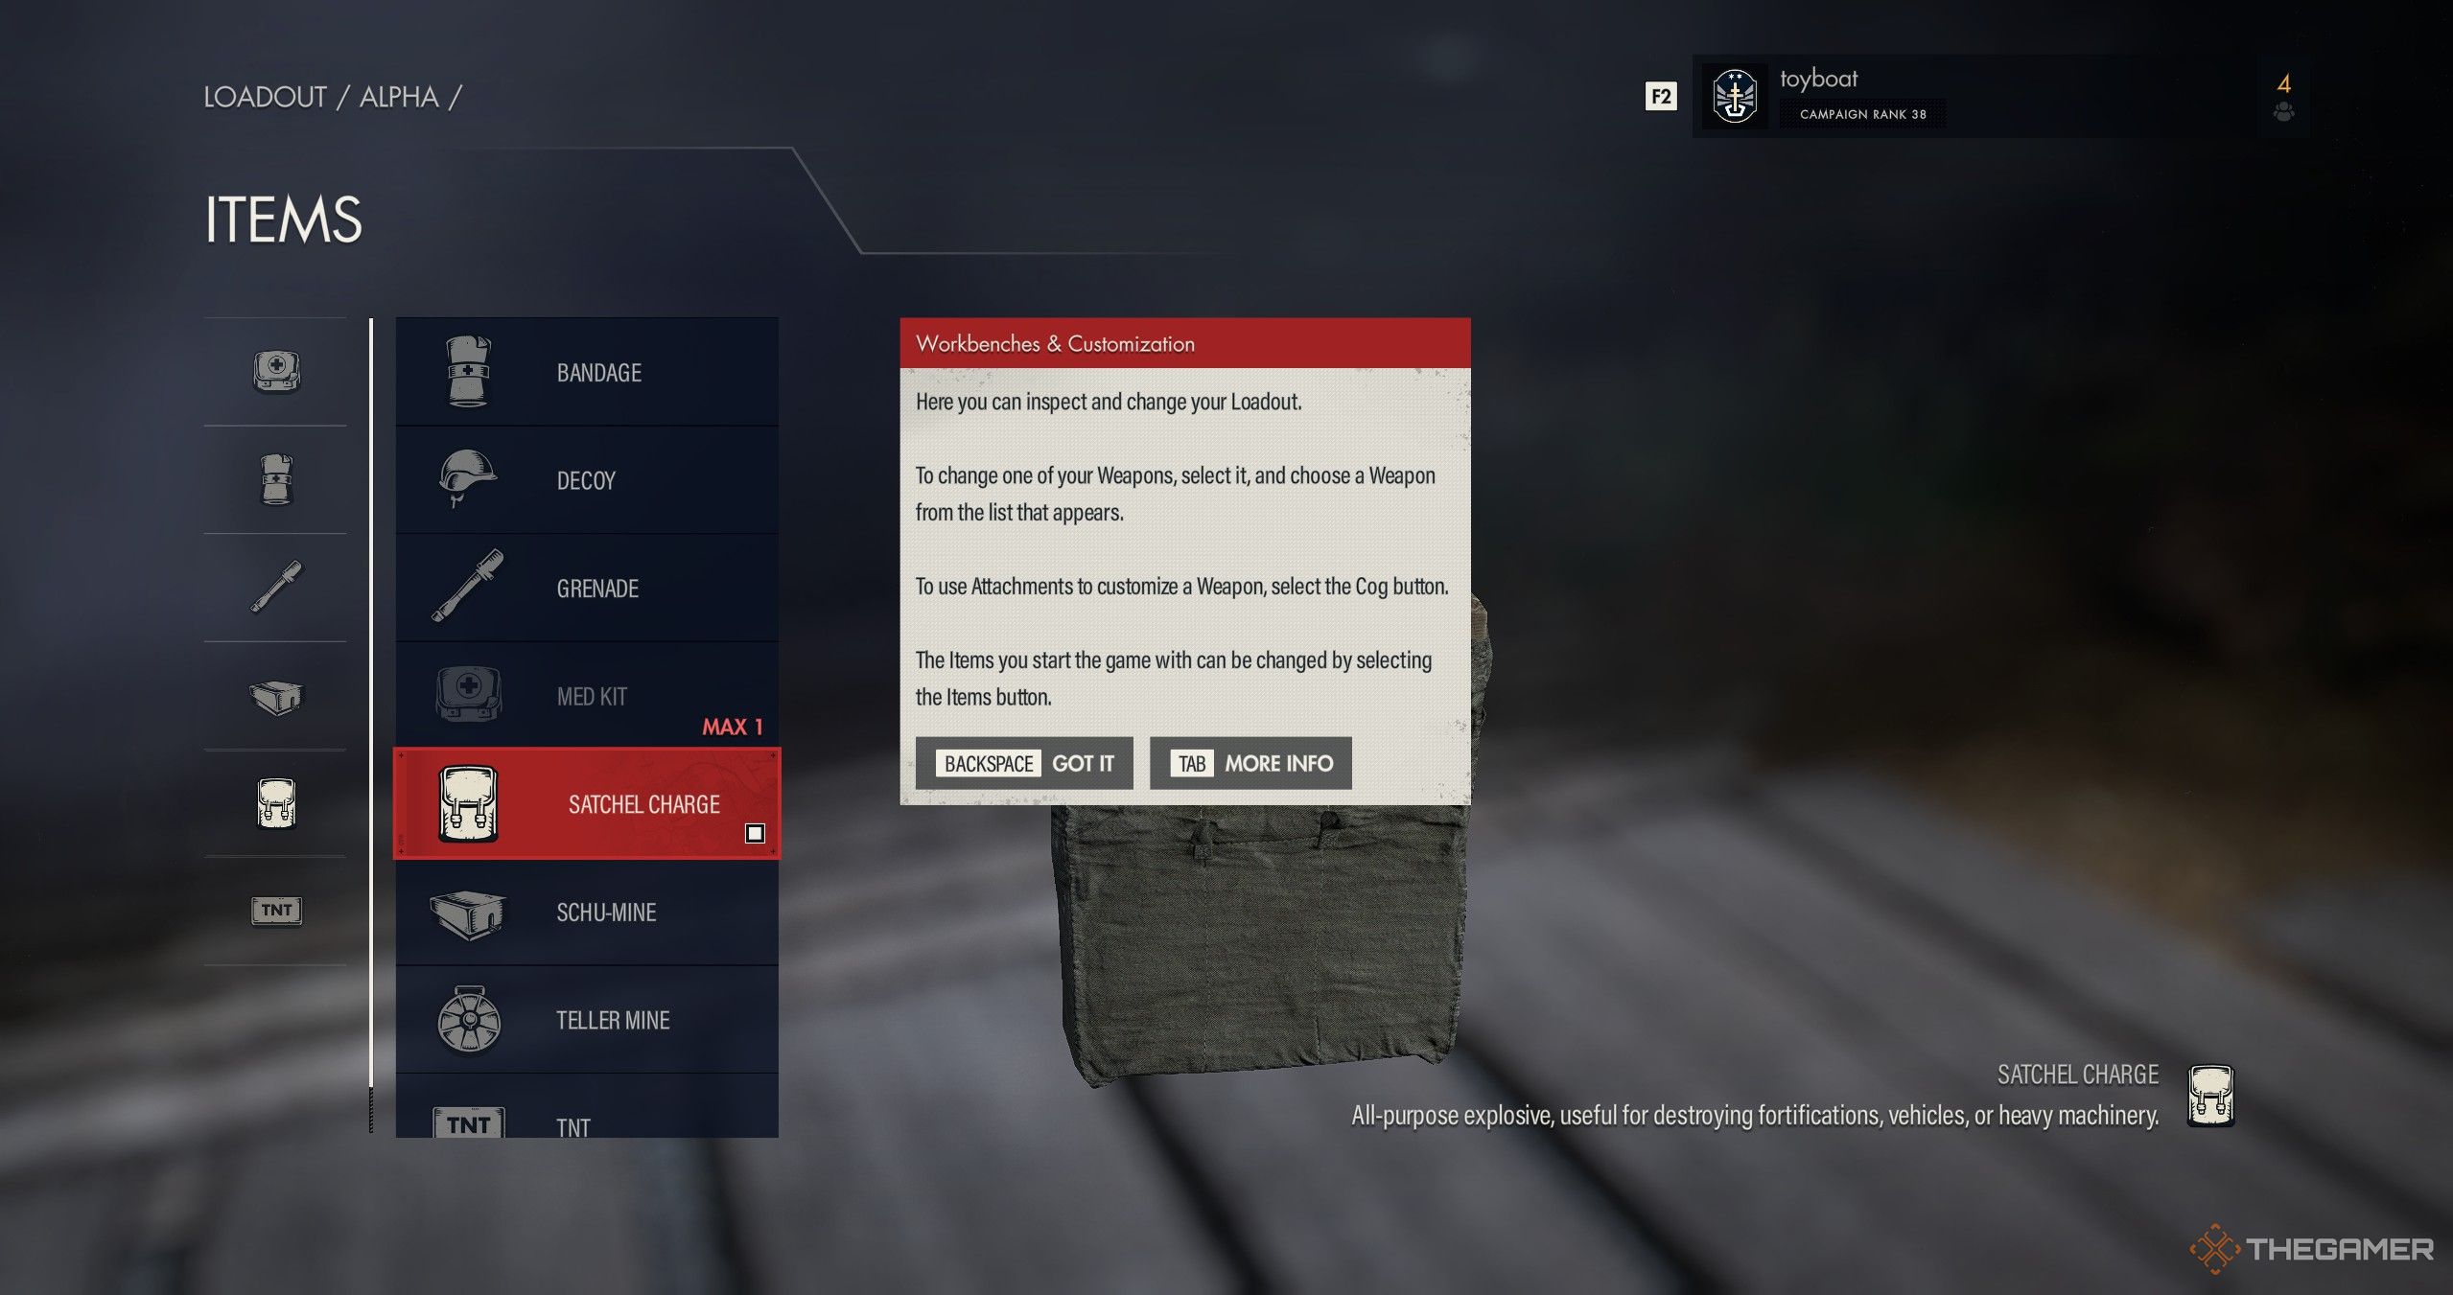Select the Grenade item icon
Screen dimensions: 2453x1295
pos(466,589)
